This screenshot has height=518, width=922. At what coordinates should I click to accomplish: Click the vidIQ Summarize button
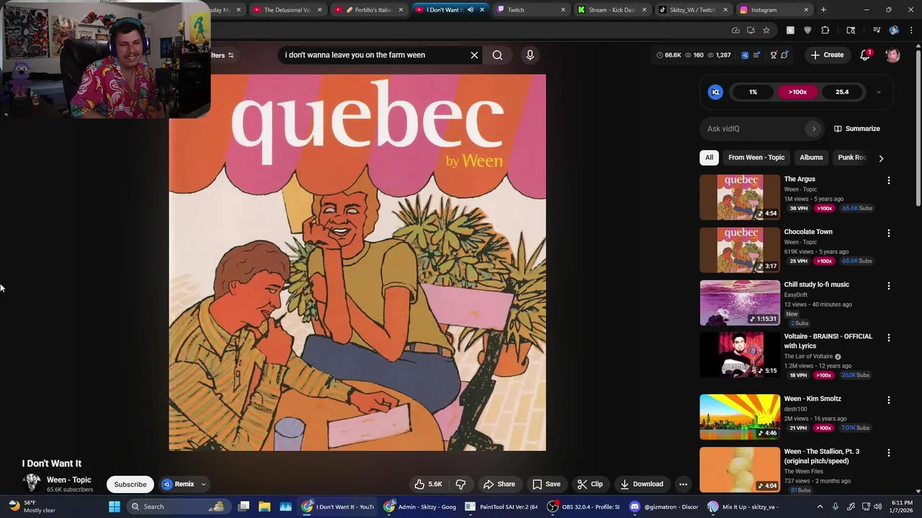(x=856, y=129)
